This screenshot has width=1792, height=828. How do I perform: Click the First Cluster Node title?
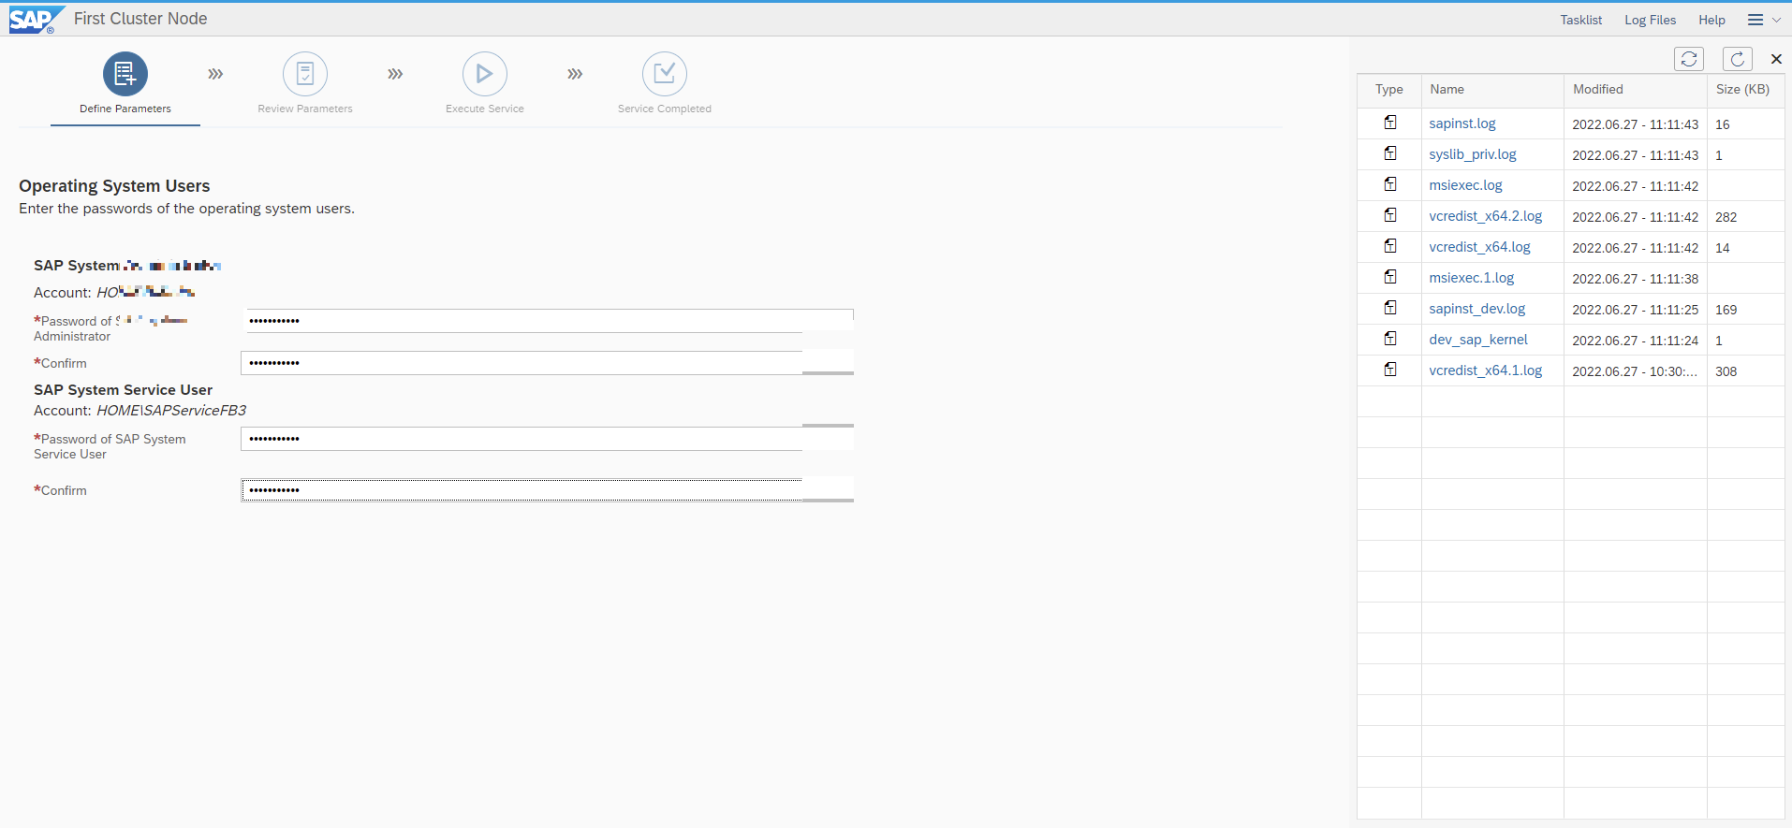[140, 19]
